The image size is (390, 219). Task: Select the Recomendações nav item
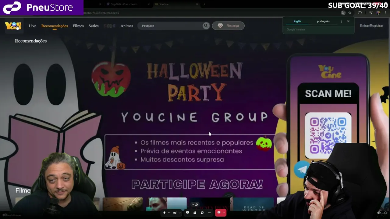(55, 26)
